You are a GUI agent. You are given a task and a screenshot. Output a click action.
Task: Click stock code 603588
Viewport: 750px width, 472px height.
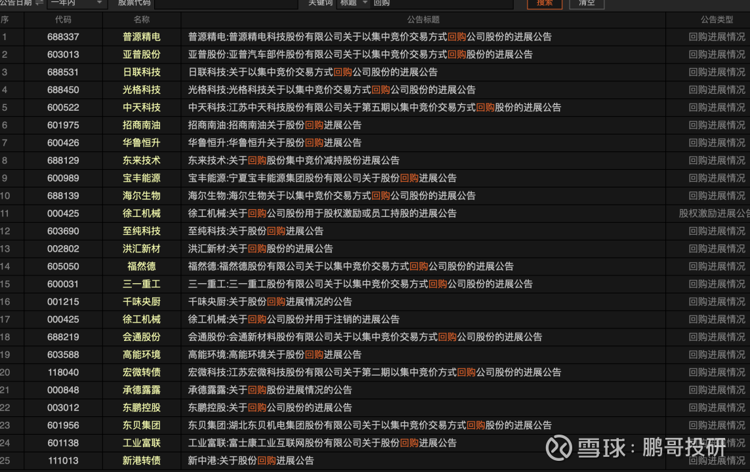point(63,355)
